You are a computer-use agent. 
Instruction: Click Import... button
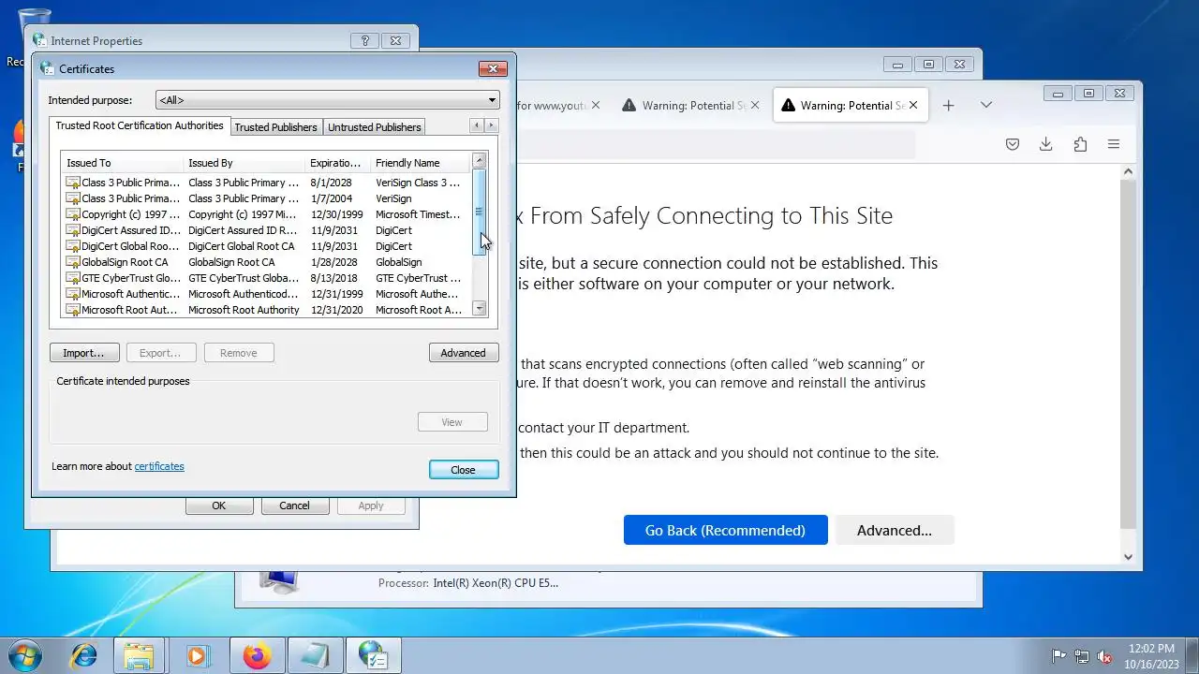[84, 353]
